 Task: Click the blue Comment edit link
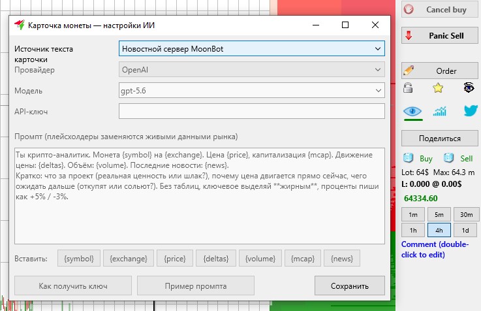(435, 250)
